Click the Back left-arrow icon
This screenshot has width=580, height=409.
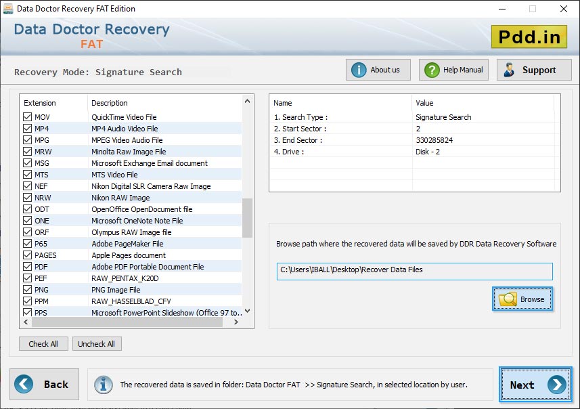coord(24,384)
